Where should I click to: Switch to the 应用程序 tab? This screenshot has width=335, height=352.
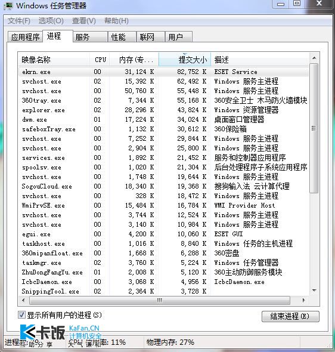(x=26, y=37)
